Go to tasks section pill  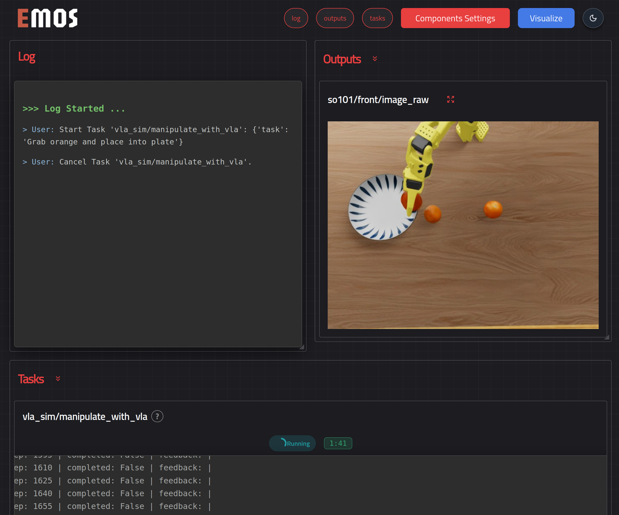click(377, 18)
